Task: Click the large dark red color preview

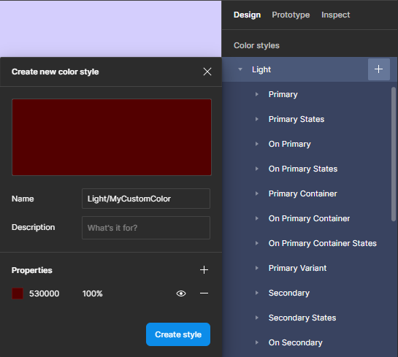Action: [x=112, y=137]
